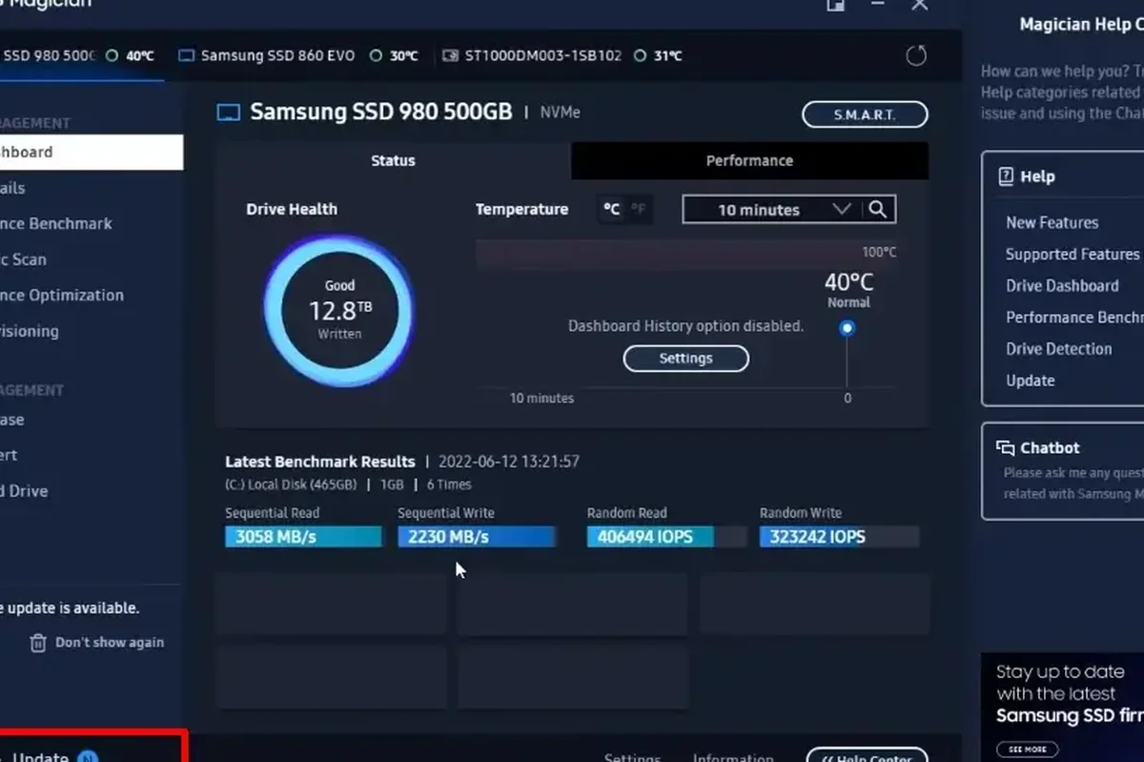Open the Performance Benchmark help topic

point(1074,317)
